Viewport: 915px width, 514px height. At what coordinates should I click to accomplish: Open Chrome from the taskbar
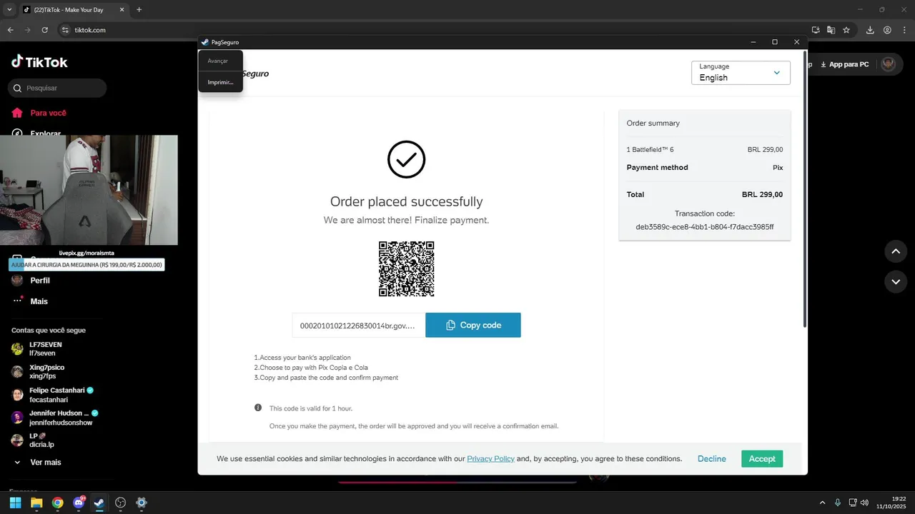(x=57, y=503)
